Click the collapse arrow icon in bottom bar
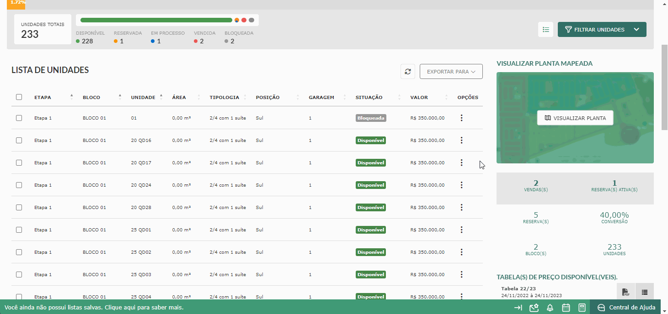Viewport: 668px width, 314px height. (x=518, y=308)
